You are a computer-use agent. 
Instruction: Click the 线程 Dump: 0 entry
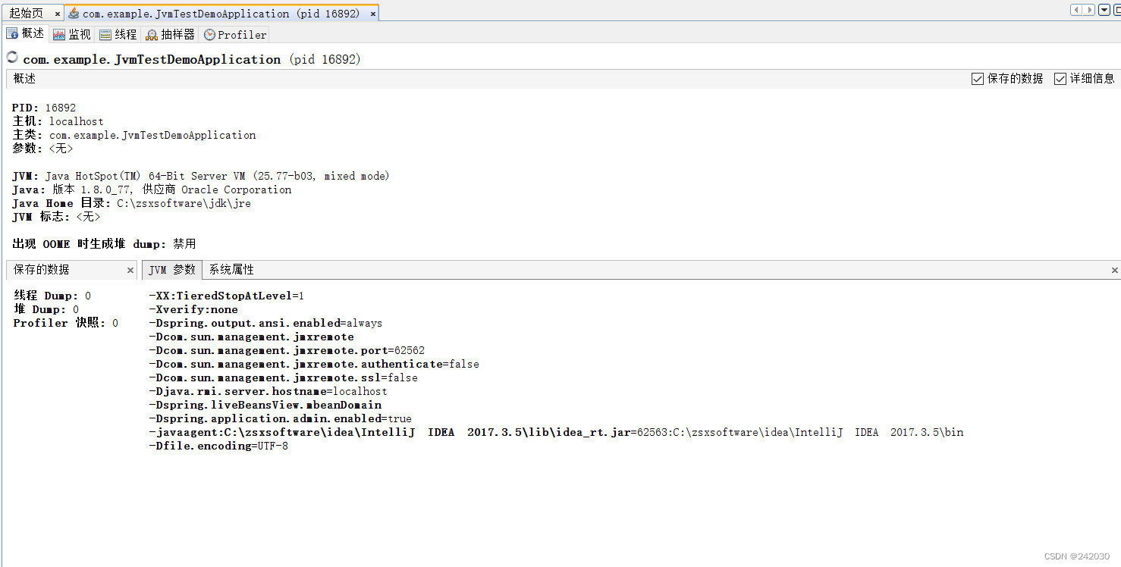click(52, 296)
